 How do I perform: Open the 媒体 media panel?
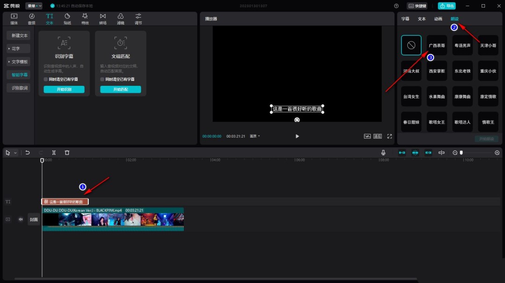coord(14,18)
